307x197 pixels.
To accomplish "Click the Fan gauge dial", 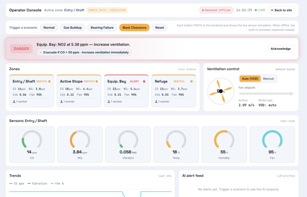I will point(272,139).
